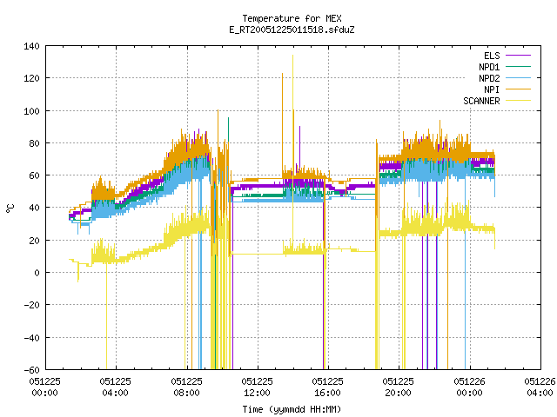Image resolution: width=557 pixels, height=417 pixels.
Task: Click the x-axis label '051225 08:00'
Action: pos(186,387)
